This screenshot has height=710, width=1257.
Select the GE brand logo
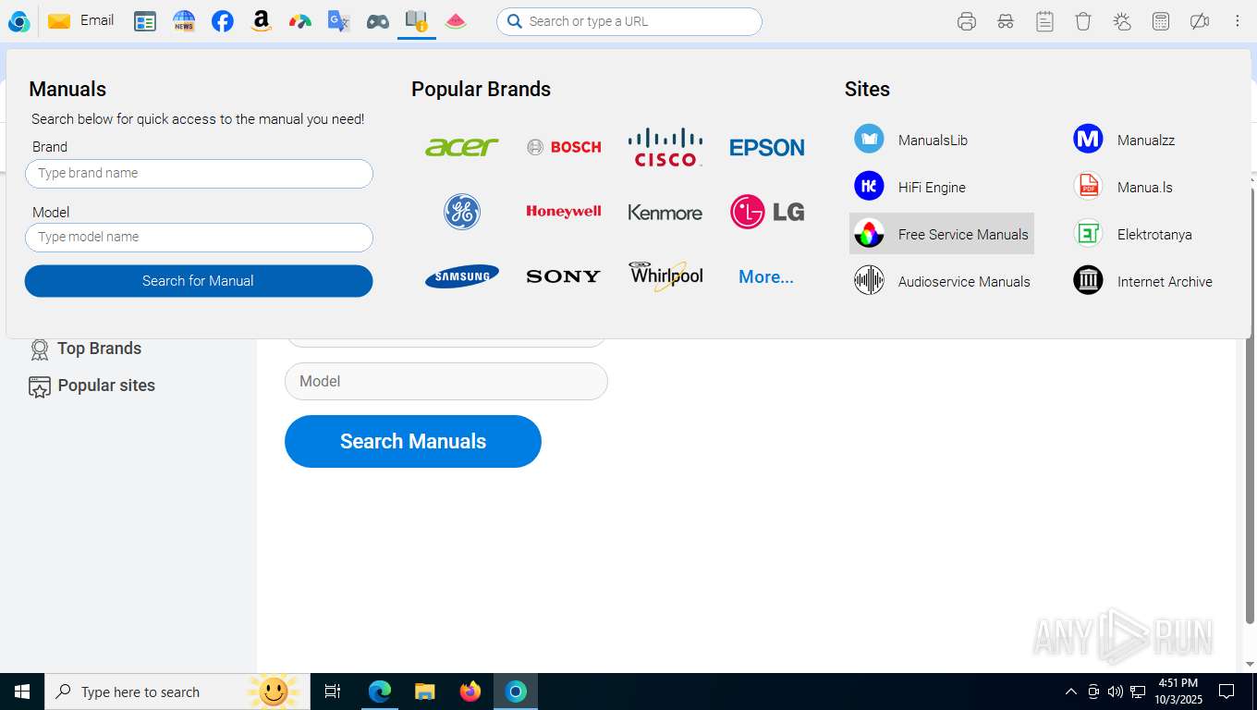(462, 212)
